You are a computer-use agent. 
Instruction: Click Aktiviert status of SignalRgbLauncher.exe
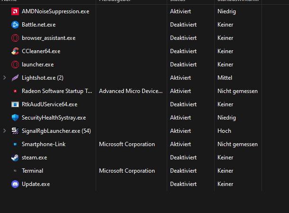click(181, 131)
